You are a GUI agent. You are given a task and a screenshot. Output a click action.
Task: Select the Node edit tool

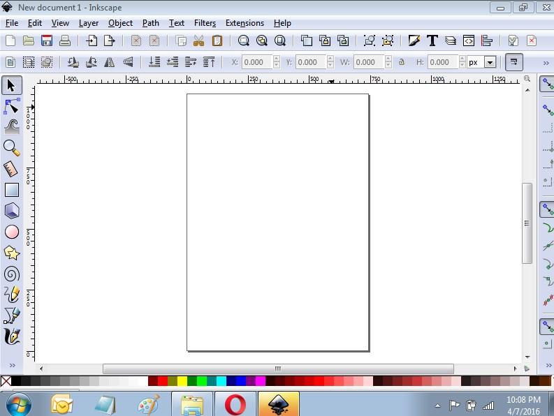12,106
